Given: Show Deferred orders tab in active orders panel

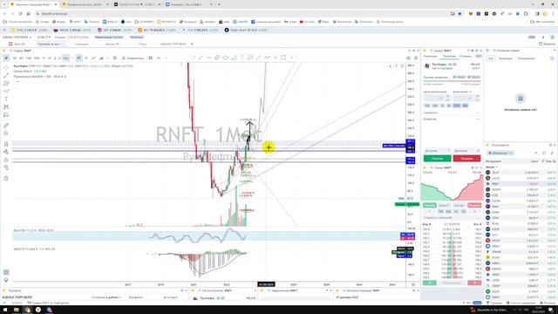Looking at the screenshot, I should 526,58.
